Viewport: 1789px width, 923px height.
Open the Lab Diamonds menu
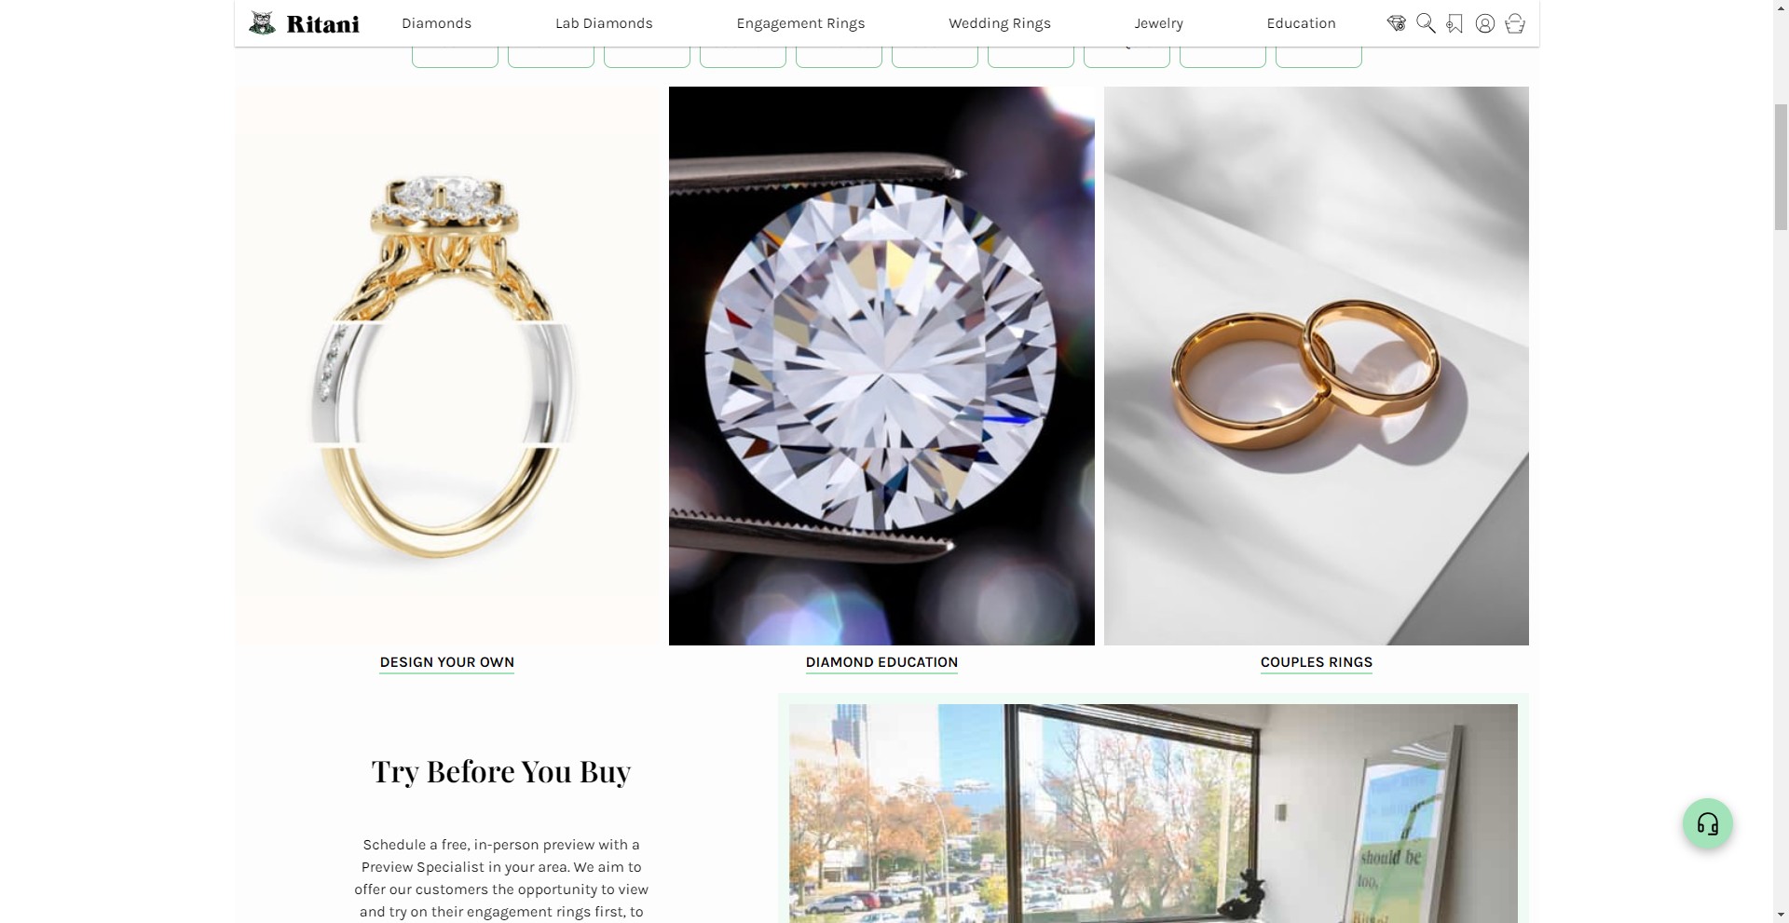click(x=604, y=23)
